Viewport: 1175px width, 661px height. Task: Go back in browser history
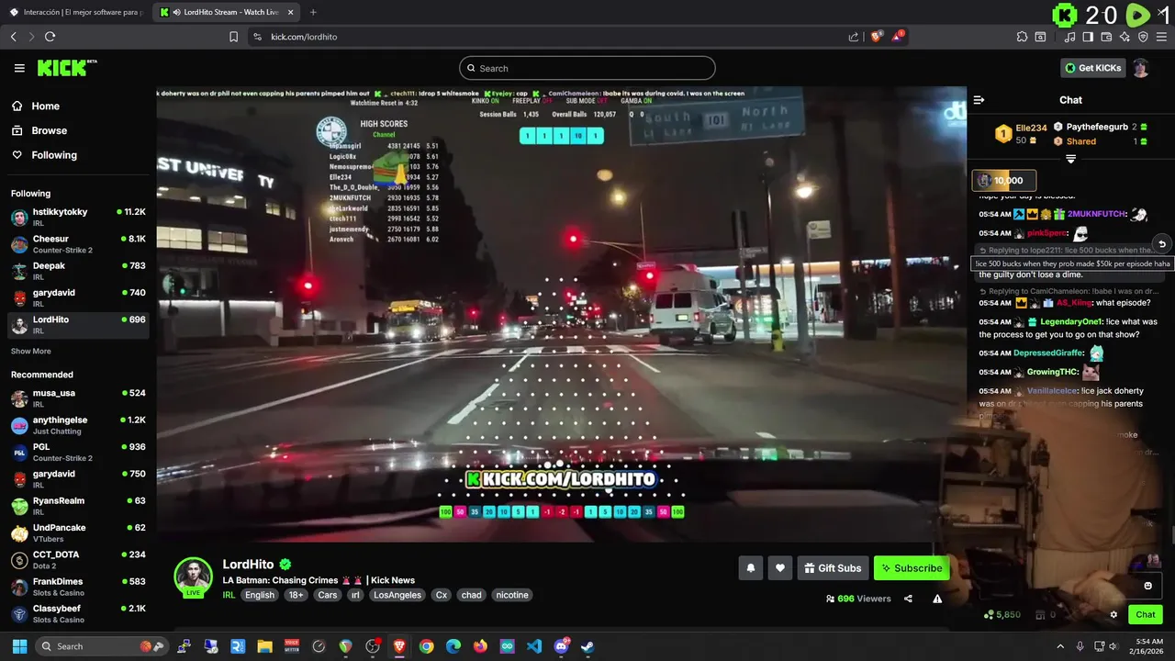13,37
